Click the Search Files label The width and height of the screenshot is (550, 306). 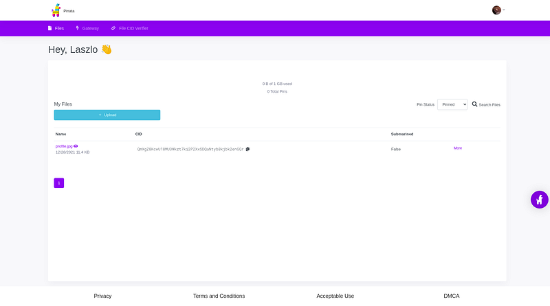pos(489,105)
